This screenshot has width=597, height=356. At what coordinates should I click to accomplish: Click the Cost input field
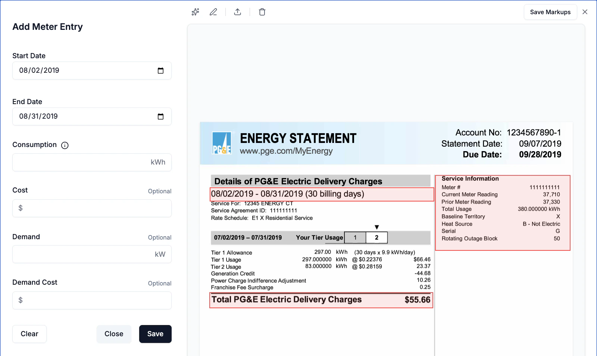(x=92, y=208)
